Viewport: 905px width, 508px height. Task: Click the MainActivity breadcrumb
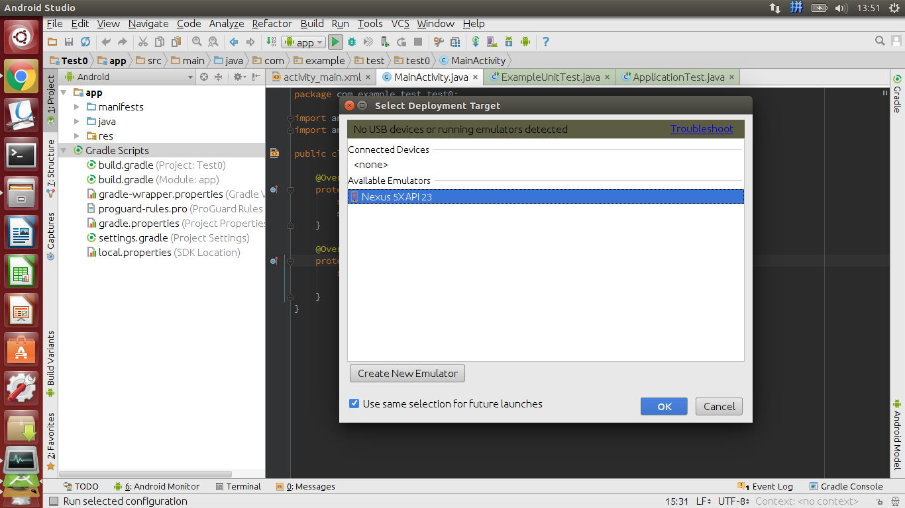click(x=472, y=60)
